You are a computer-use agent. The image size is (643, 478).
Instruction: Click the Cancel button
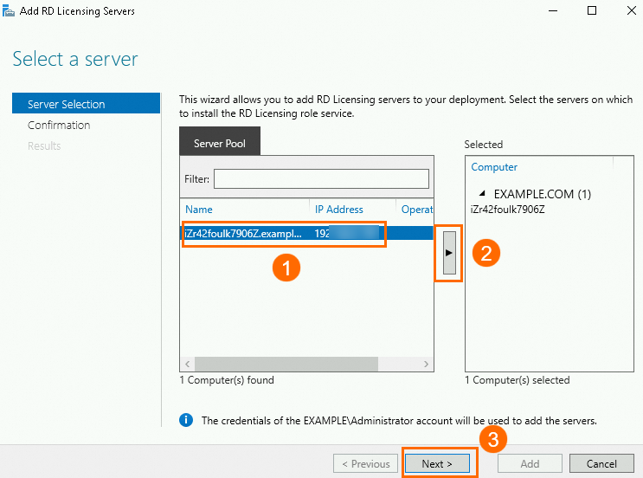[601, 463]
